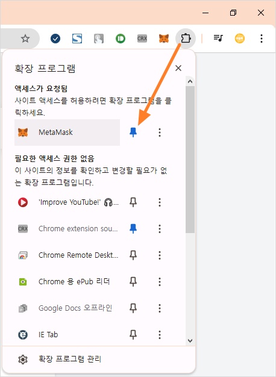Pin Google Docs 오프라인 extension
Image resolution: width=276 pixels, height=377 pixels.
(x=133, y=308)
